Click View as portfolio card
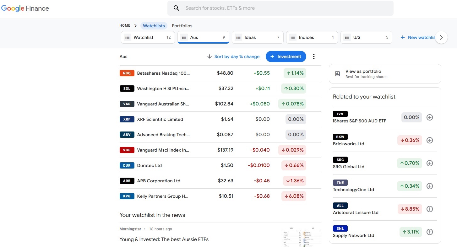The image size is (457, 247). (385, 74)
